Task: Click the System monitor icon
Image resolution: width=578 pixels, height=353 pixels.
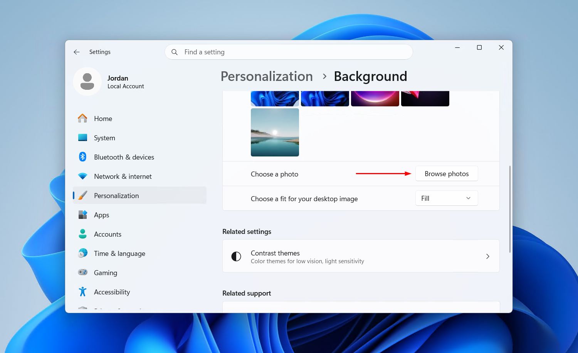Action: 82,138
